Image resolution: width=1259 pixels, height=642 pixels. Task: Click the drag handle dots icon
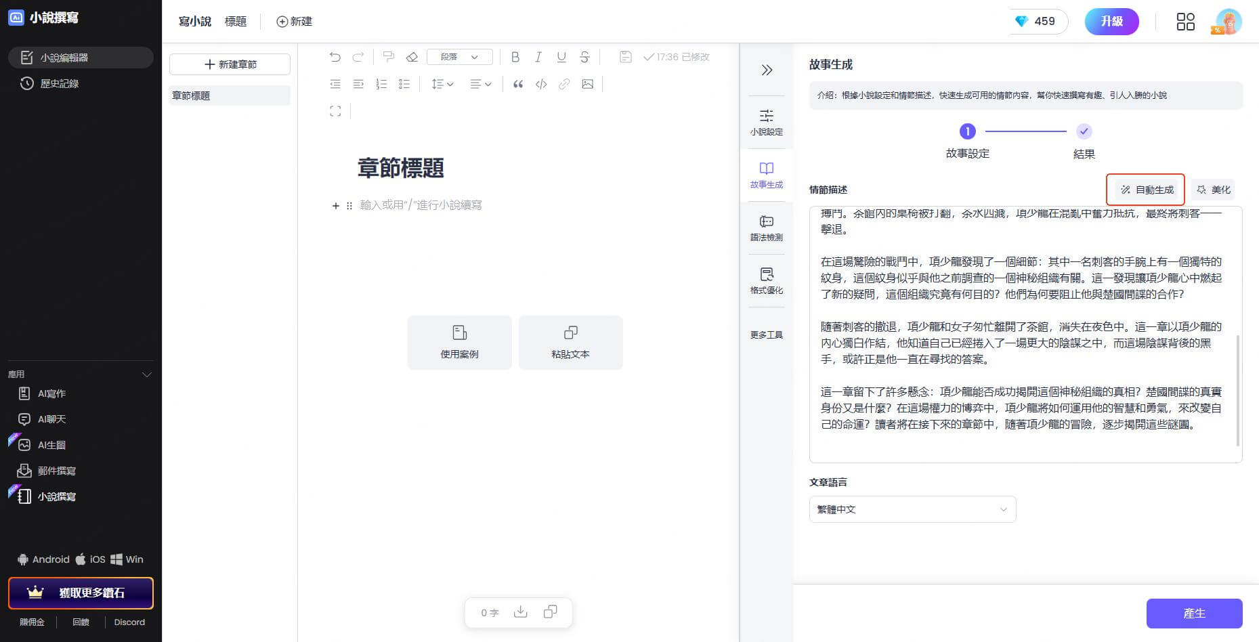pyautogui.click(x=349, y=205)
